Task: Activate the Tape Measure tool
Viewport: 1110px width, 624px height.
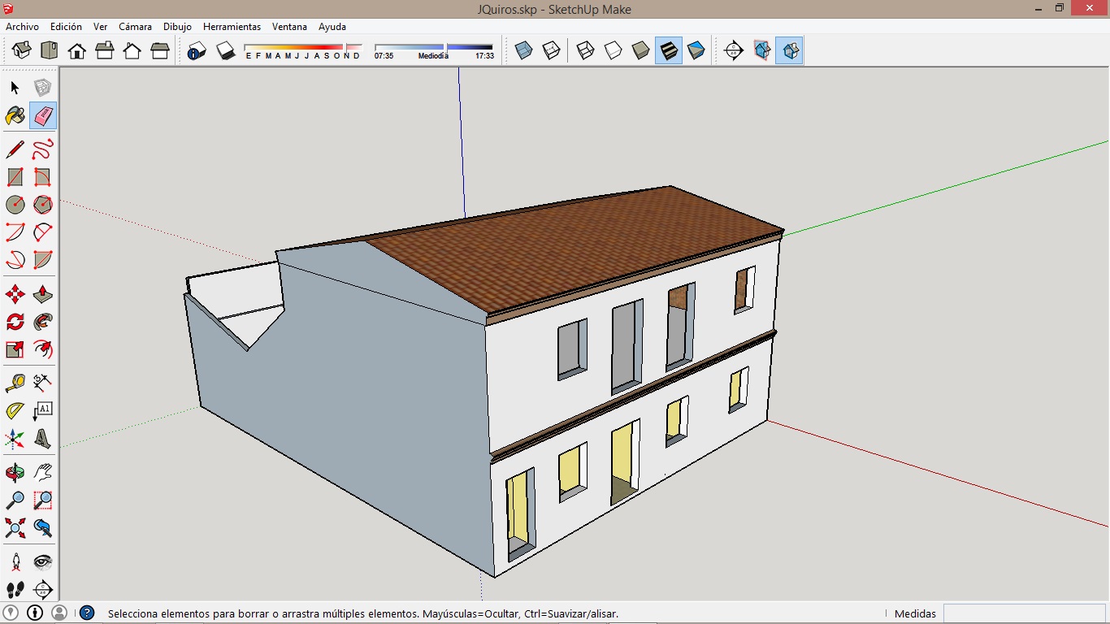Action: tap(15, 382)
